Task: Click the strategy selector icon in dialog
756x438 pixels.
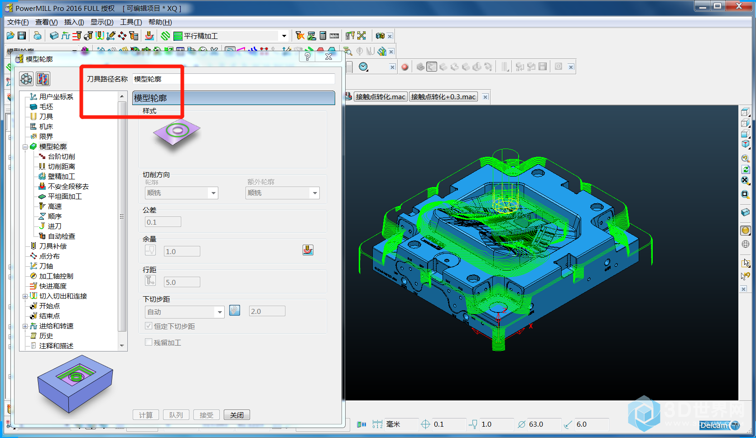Action: (43, 79)
